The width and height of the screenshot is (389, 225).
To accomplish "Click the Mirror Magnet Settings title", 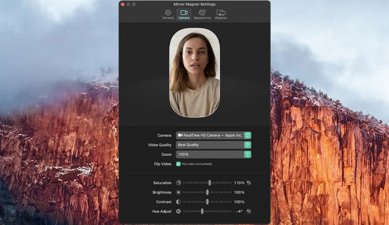I will (194, 4).
